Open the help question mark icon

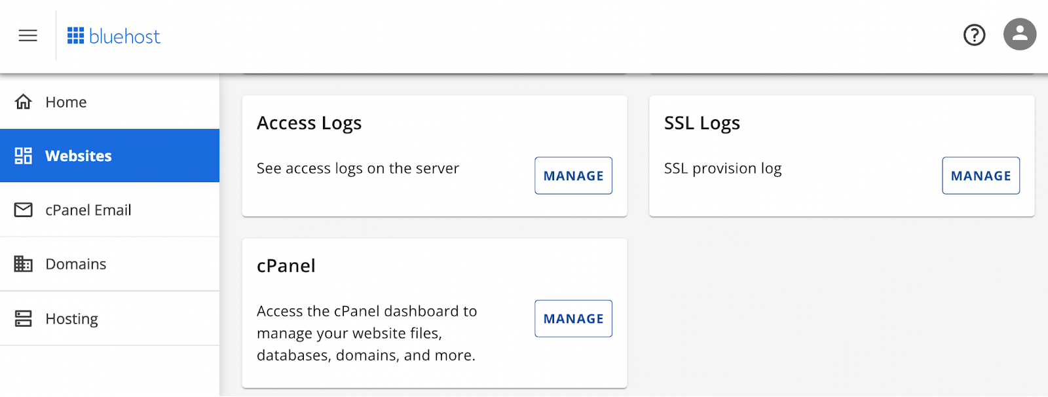[974, 35]
